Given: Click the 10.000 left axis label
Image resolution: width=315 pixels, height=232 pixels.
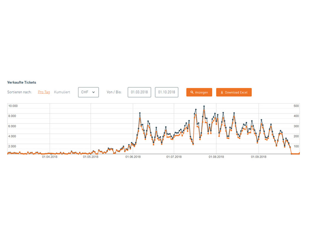Looking at the screenshot, I should [x=13, y=106].
